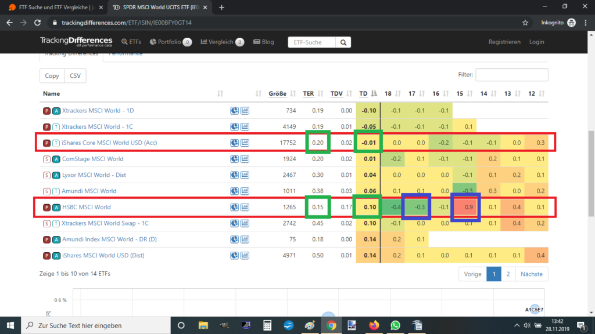The height and width of the screenshot is (334, 595).
Task: Reload the page in Chrome
Action: (x=37, y=23)
